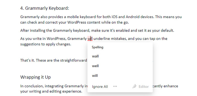Click Ignore All in spelling popup
Viewport: 197px width, 96px height.
100,87
